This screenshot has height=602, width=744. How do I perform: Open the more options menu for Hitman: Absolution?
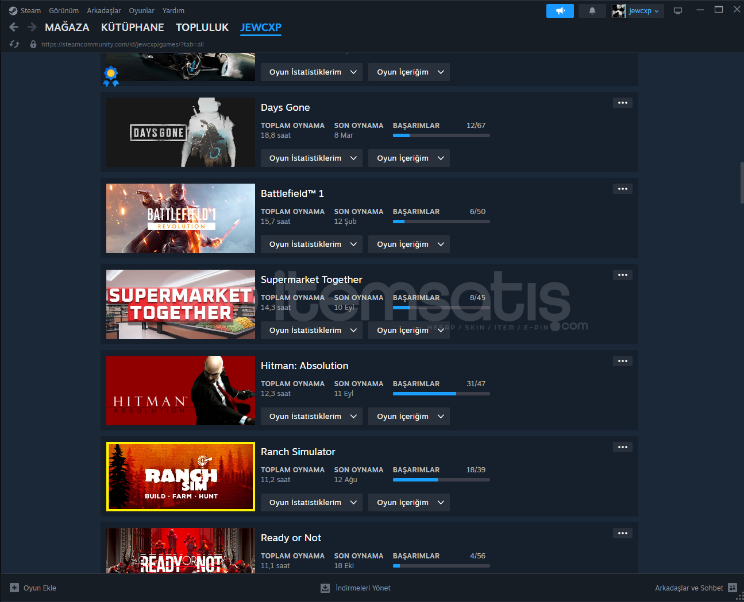coord(623,361)
